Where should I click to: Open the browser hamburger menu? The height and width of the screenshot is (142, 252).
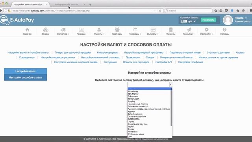251,11
